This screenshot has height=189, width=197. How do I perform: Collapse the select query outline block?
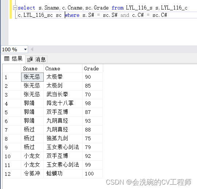coord(15,8)
